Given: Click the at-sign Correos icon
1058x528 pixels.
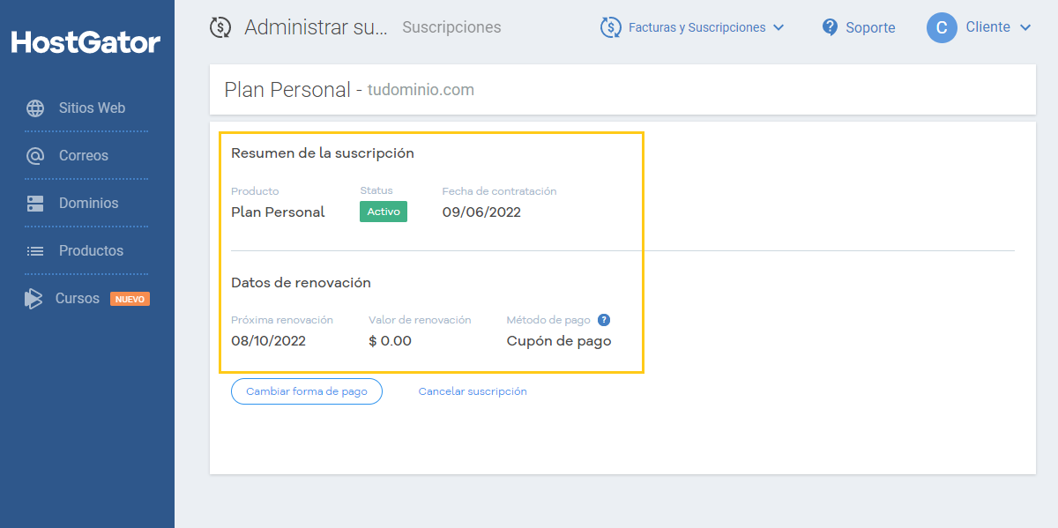Looking at the screenshot, I should pos(35,156).
